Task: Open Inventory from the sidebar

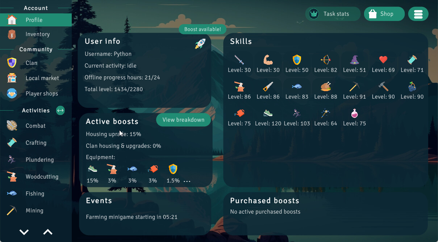Action: point(38,34)
